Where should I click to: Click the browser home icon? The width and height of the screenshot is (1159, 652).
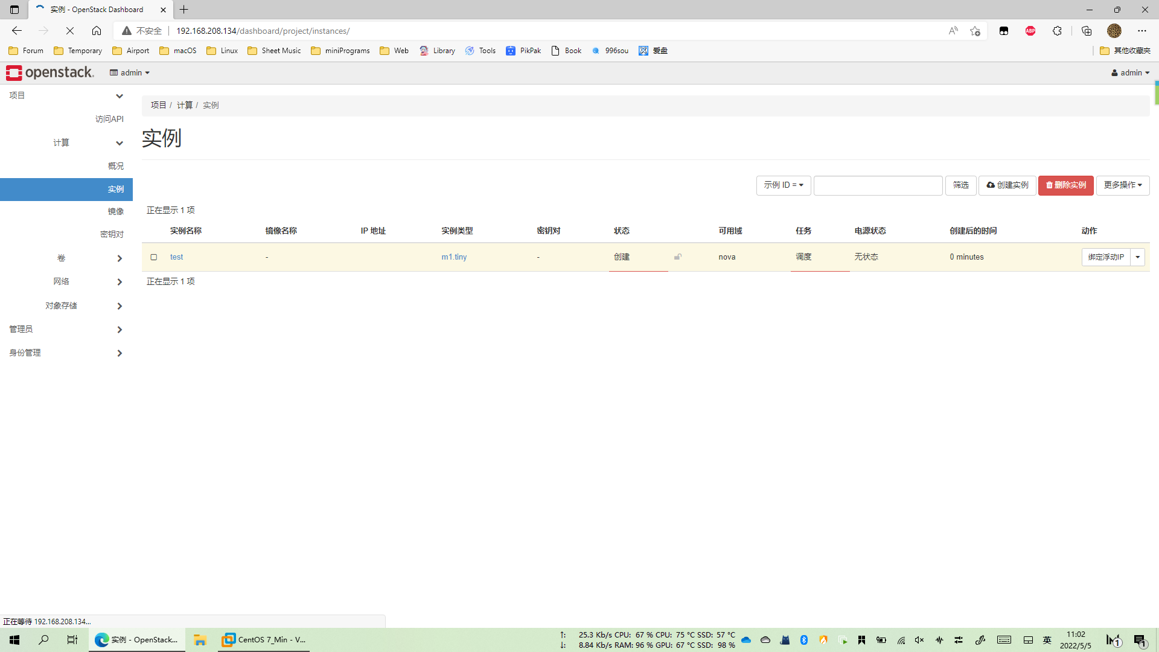click(97, 31)
